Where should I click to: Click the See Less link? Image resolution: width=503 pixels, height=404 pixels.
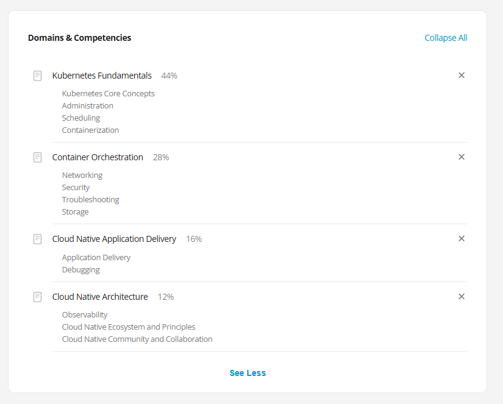pyautogui.click(x=248, y=373)
